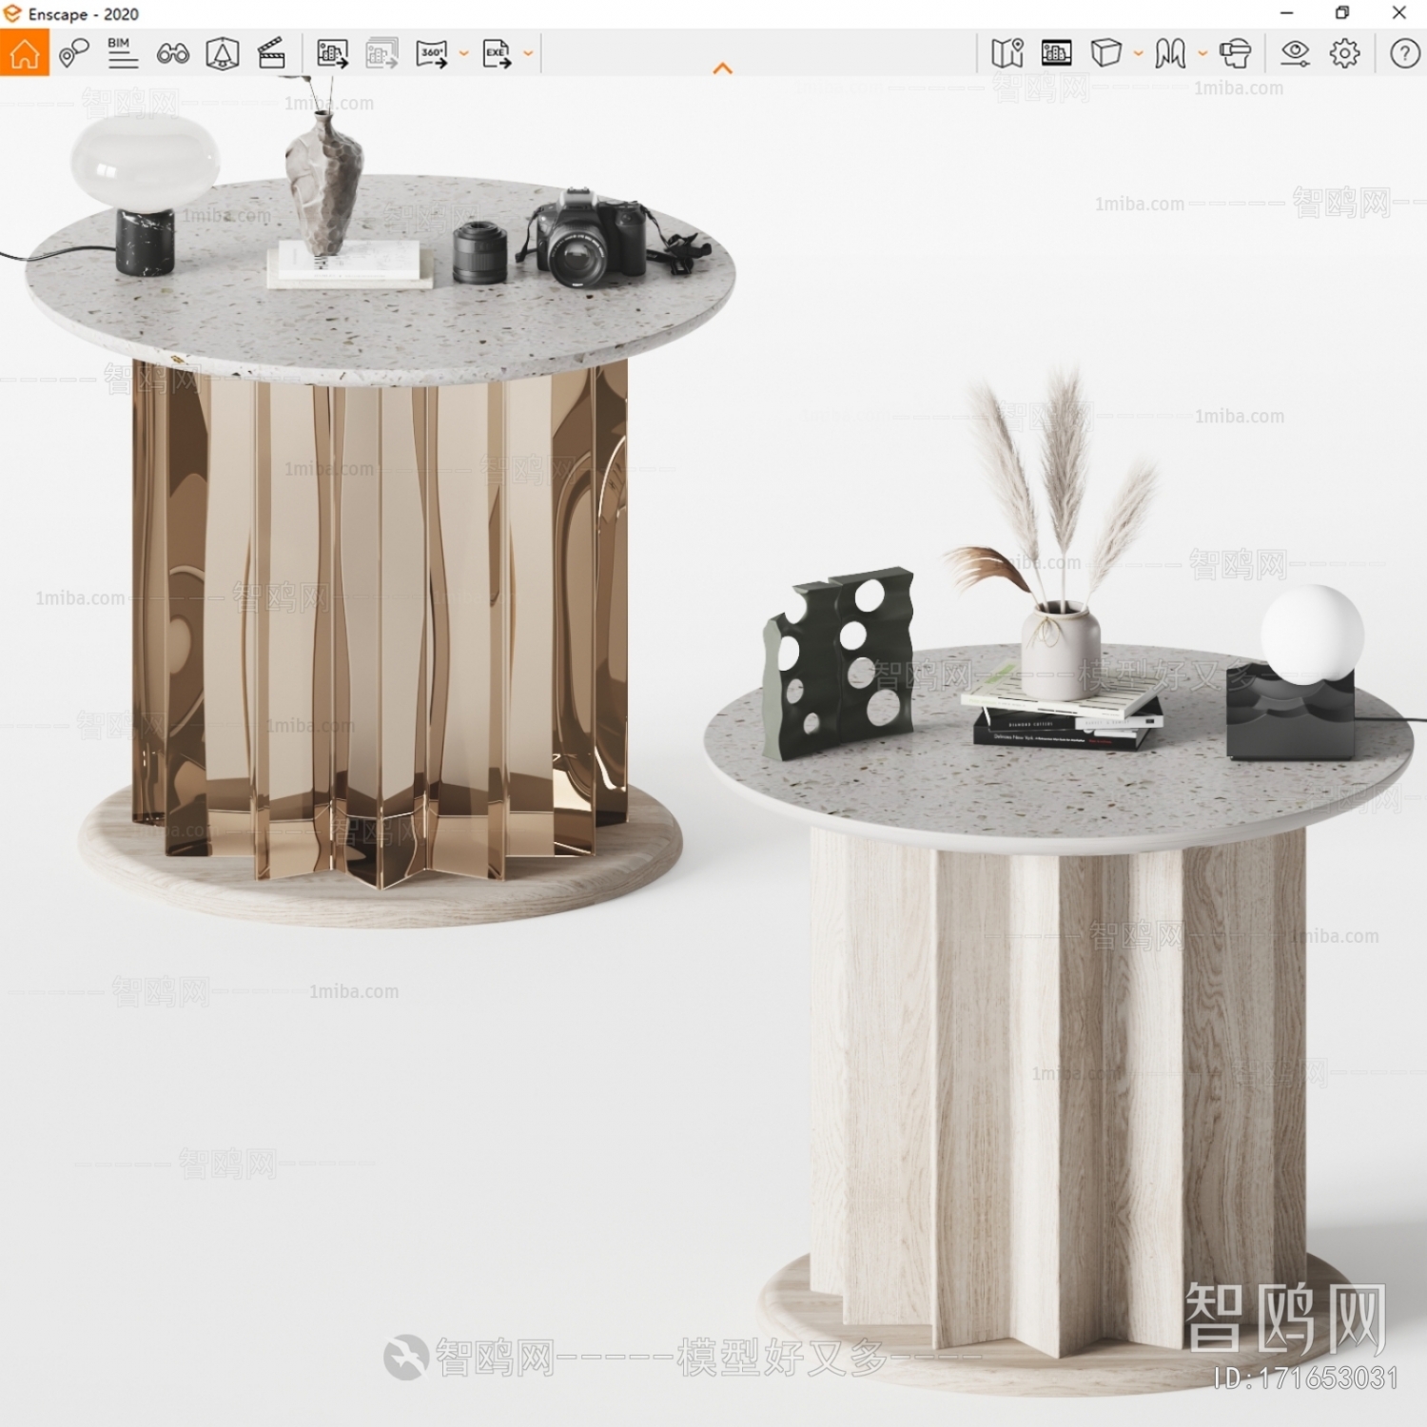Open the video editor clapperboard icon
This screenshot has height=1427, width=1427.
(272, 53)
